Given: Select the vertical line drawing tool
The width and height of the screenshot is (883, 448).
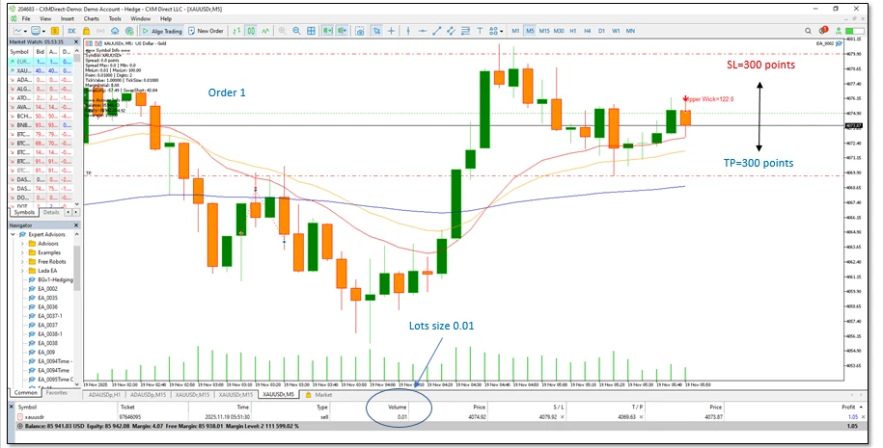Looking at the screenshot, I should click(x=408, y=31).
